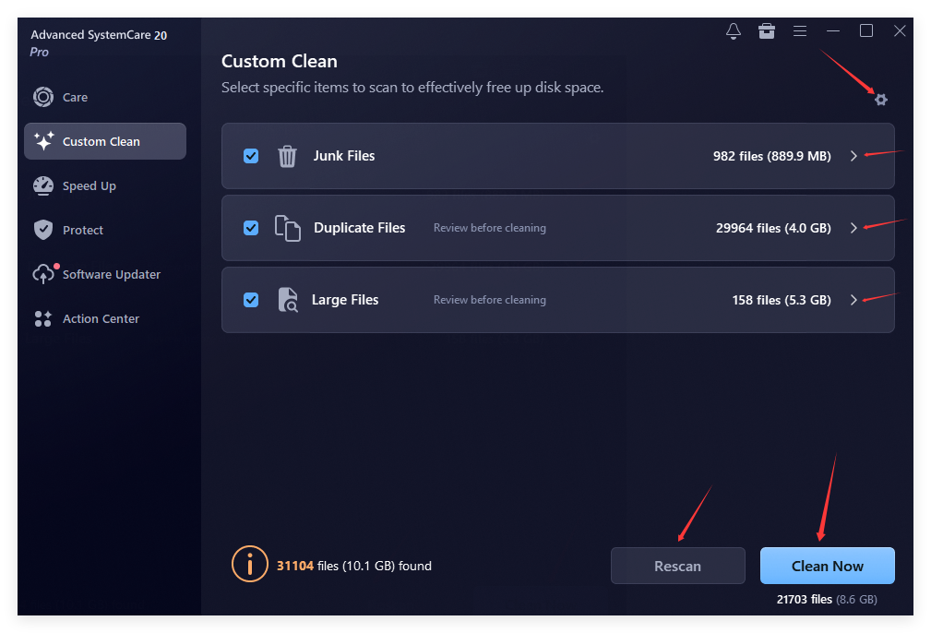Image resolution: width=931 pixels, height=633 pixels.
Task: Click the Duplicate Files label
Action: [359, 228]
